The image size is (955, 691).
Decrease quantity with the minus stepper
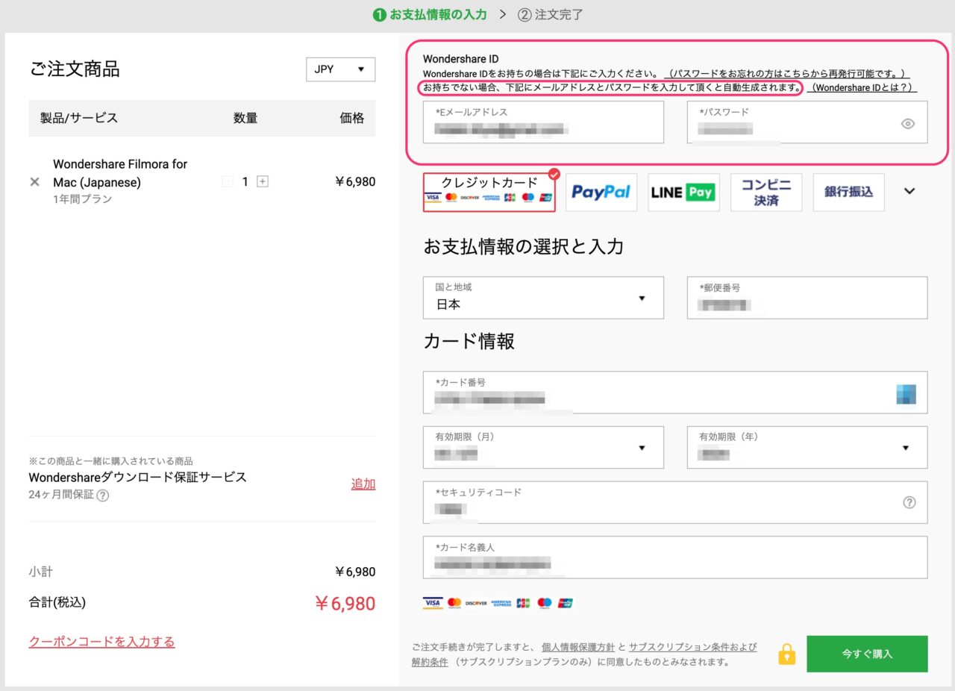(227, 181)
